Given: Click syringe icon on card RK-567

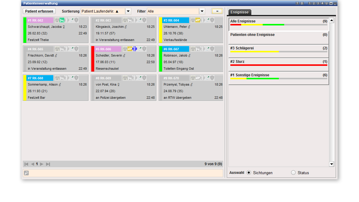Looking at the screenshot, I should click(208, 49).
